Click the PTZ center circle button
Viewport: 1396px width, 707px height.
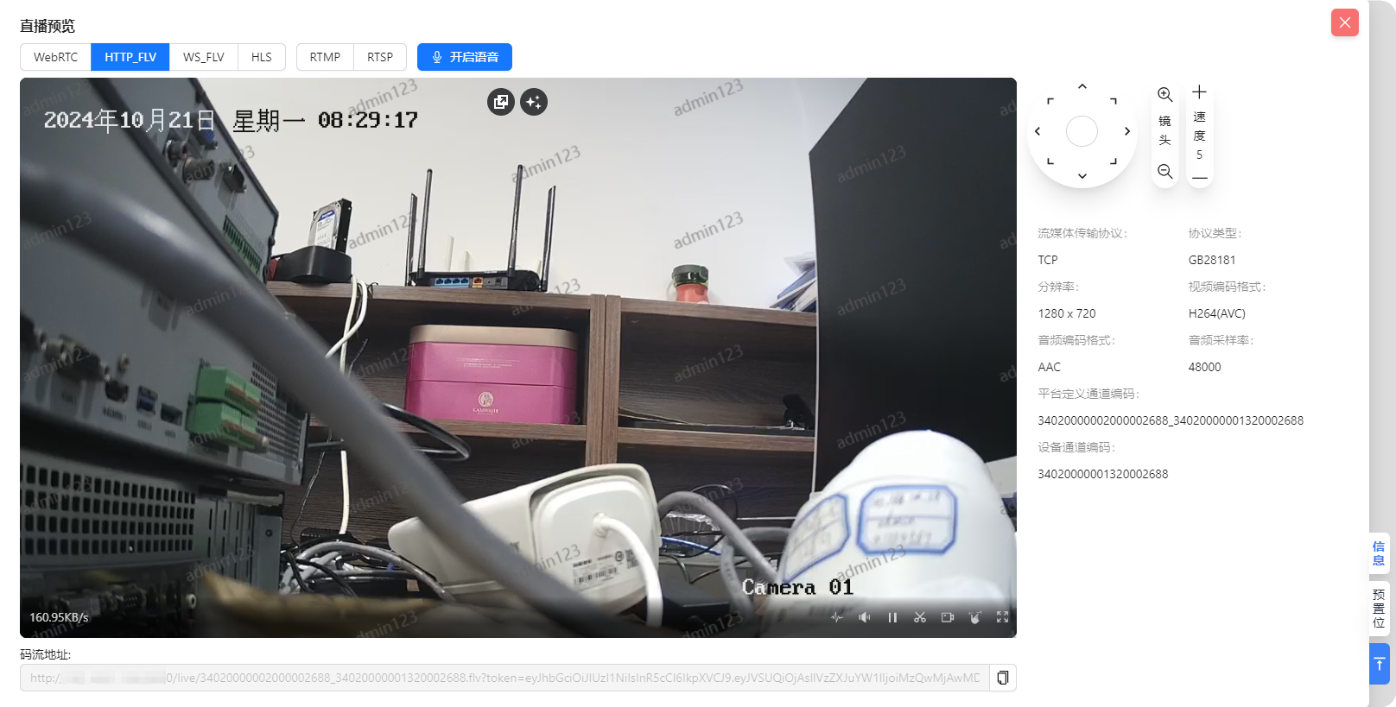tap(1082, 131)
